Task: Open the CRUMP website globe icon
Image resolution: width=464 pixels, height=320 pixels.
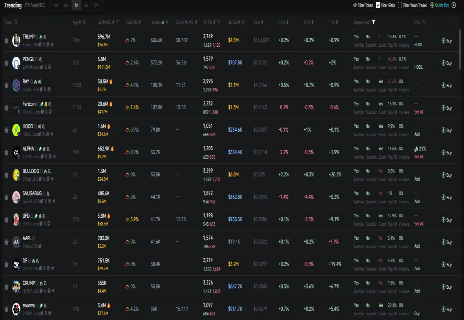Action: coord(49,291)
